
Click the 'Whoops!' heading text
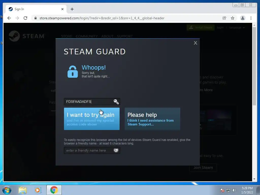click(93, 68)
